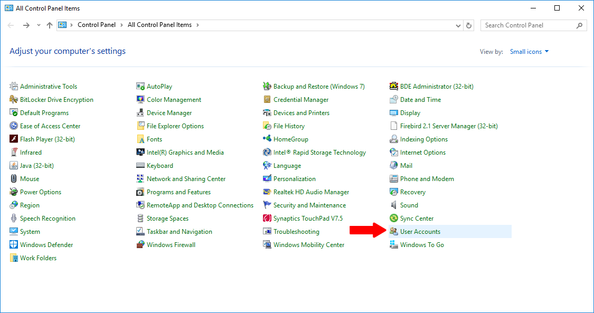Open RemoteApp and Desktop Connections link
Viewport: 594px width, 313px height.
coord(200,205)
